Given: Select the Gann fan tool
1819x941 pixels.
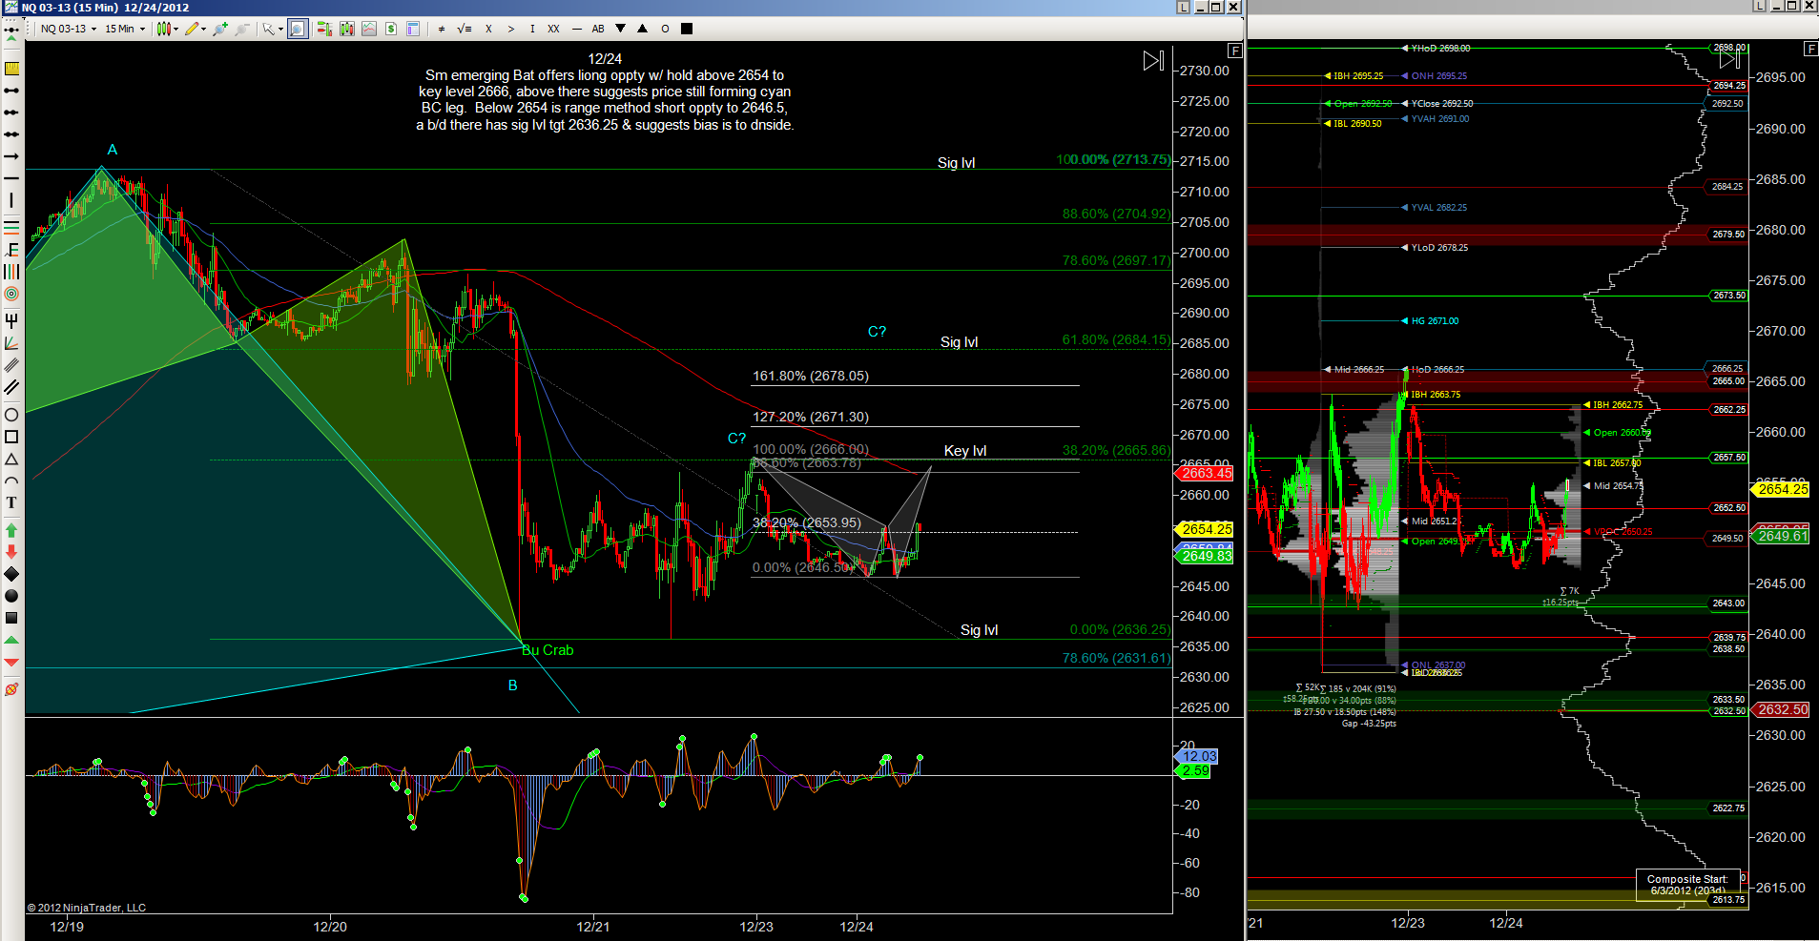Looking at the screenshot, I should (x=11, y=343).
